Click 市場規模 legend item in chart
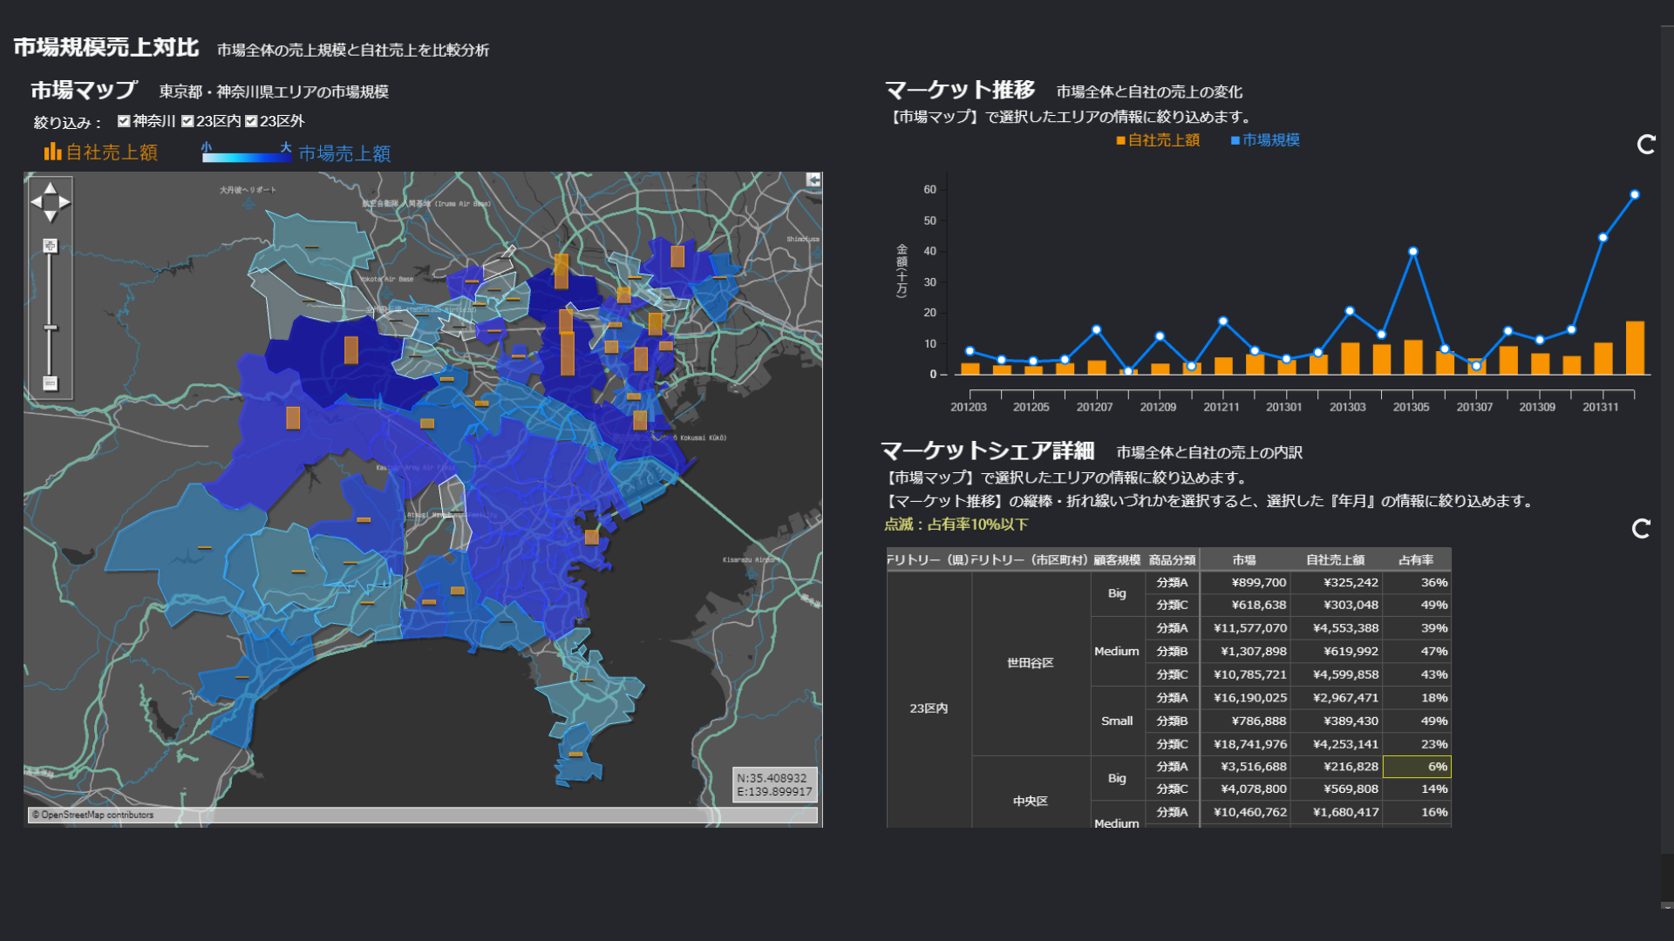The height and width of the screenshot is (941, 1674). (x=1264, y=140)
